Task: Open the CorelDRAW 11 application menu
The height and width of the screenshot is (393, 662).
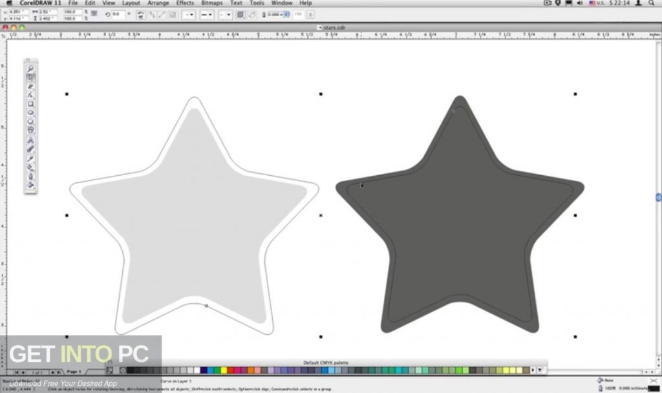Action: (x=40, y=3)
